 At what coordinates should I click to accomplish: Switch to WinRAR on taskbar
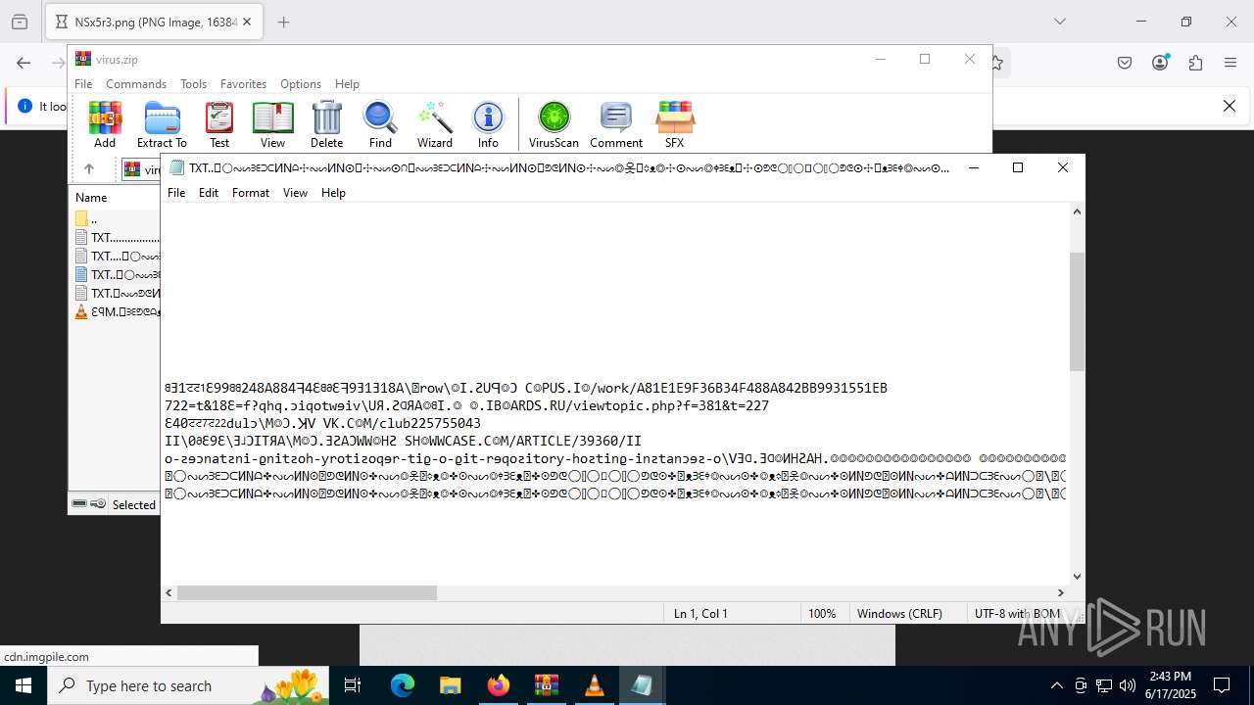point(546,685)
